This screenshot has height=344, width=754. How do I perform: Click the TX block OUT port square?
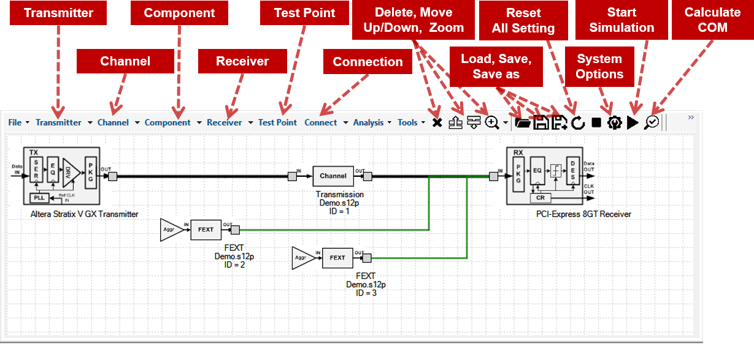pyautogui.click(x=113, y=177)
